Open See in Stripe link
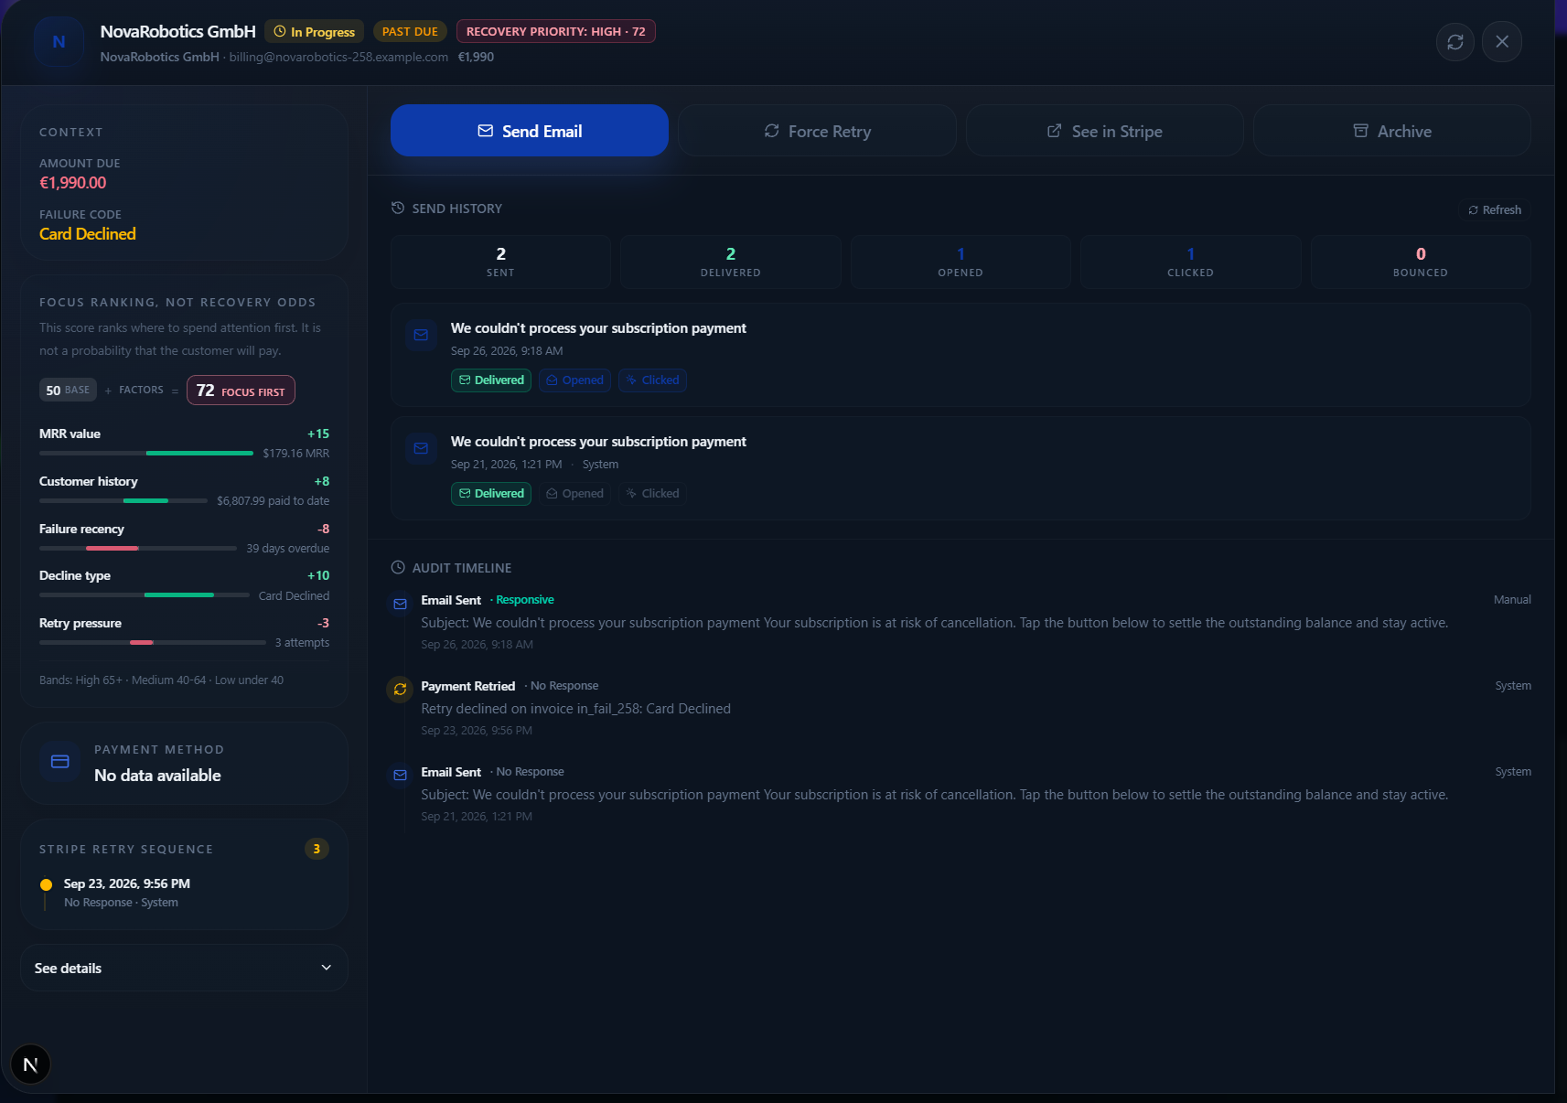Screen dimensions: 1567x1103 point(1105,131)
